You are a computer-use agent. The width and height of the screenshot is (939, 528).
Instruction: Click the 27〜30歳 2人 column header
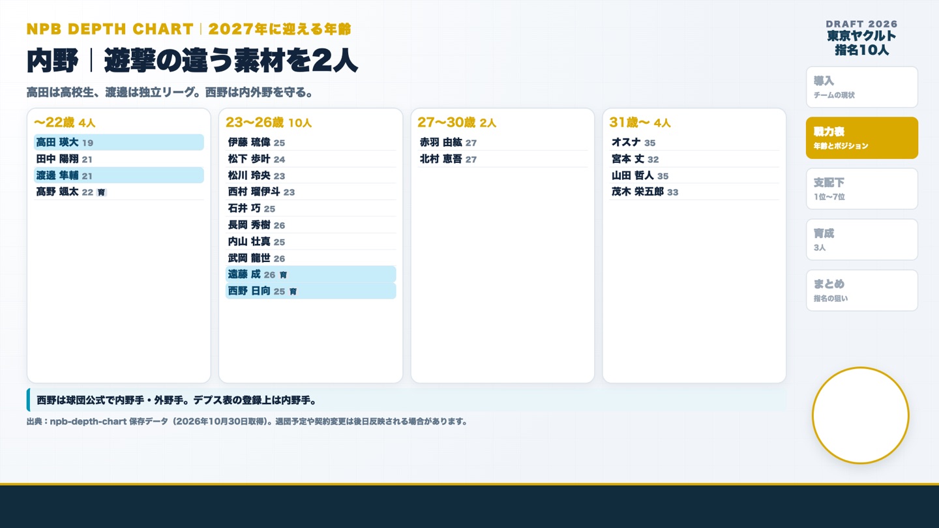click(457, 123)
